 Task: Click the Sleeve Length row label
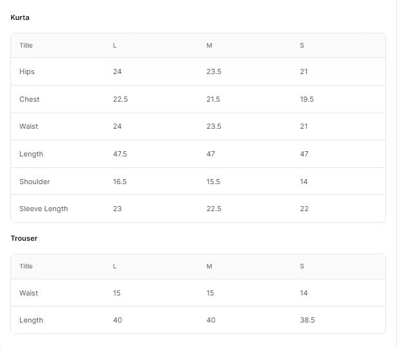tap(43, 209)
